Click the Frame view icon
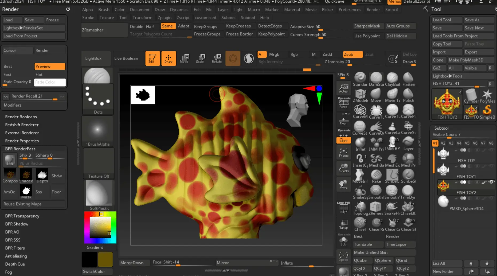 (343, 152)
